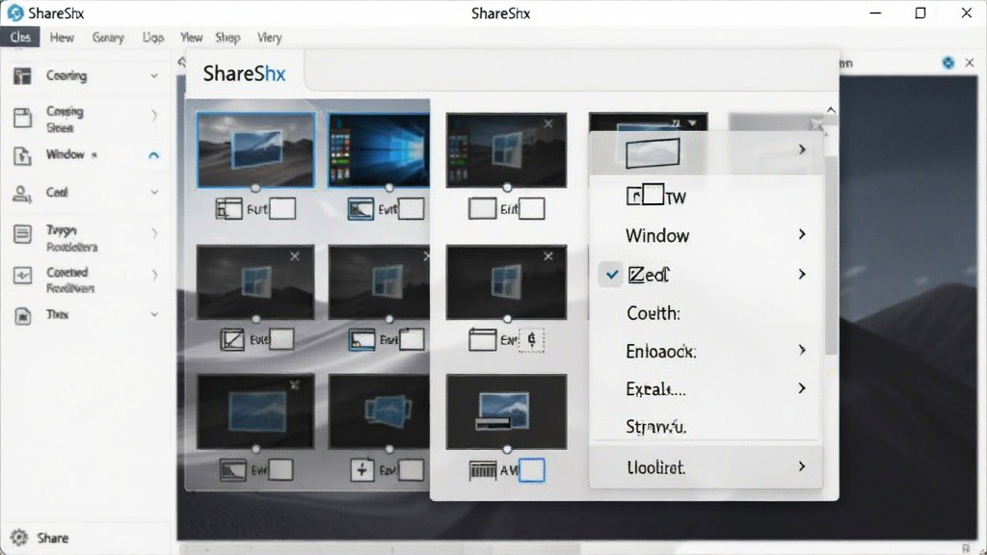
Task: Click the image icon under second top thumbnail
Action: point(360,209)
